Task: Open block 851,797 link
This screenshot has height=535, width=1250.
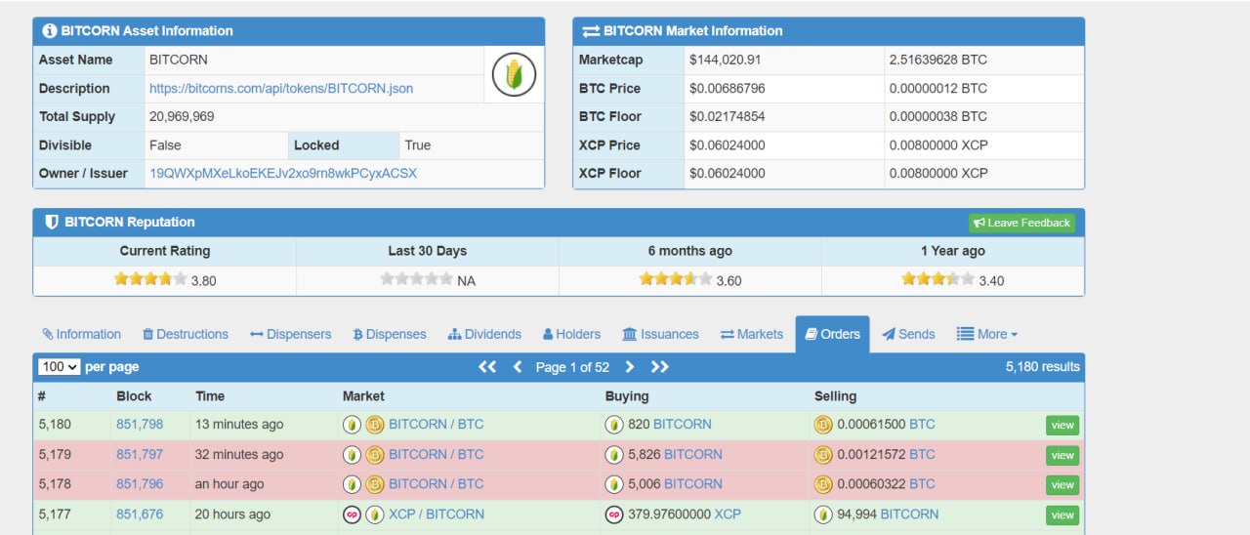Action: tap(140, 454)
